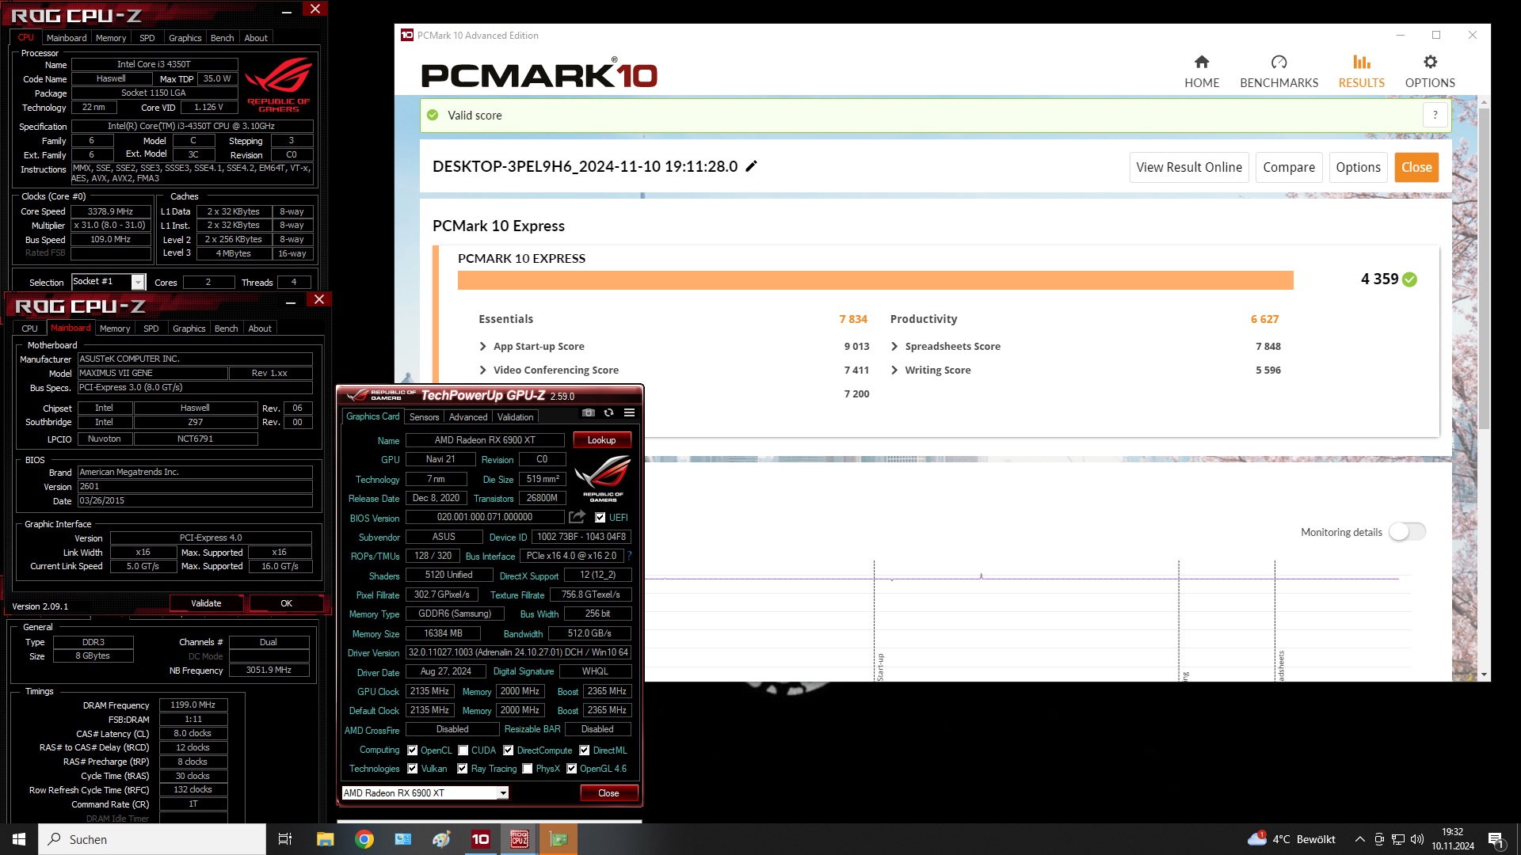Switch to Advanced tab in GPU-Z
The height and width of the screenshot is (855, 1521).
coord(468,417)
